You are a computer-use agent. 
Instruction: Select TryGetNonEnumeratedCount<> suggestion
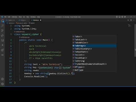(x=94, y=64)
